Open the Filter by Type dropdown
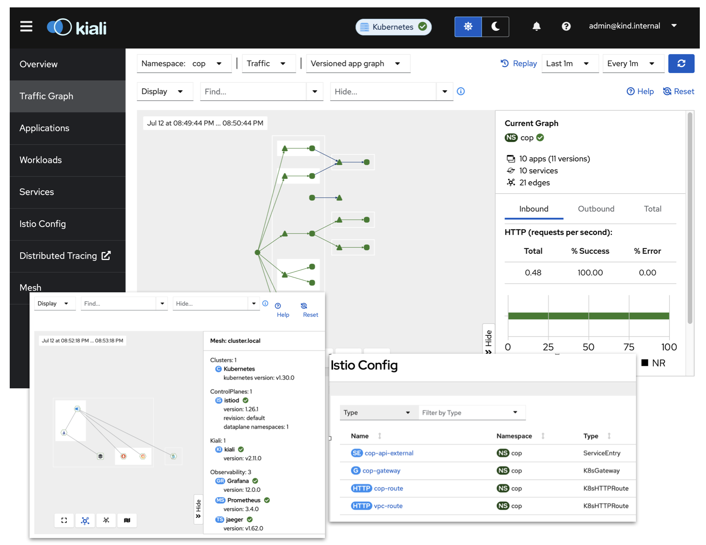 click(471, 412)
